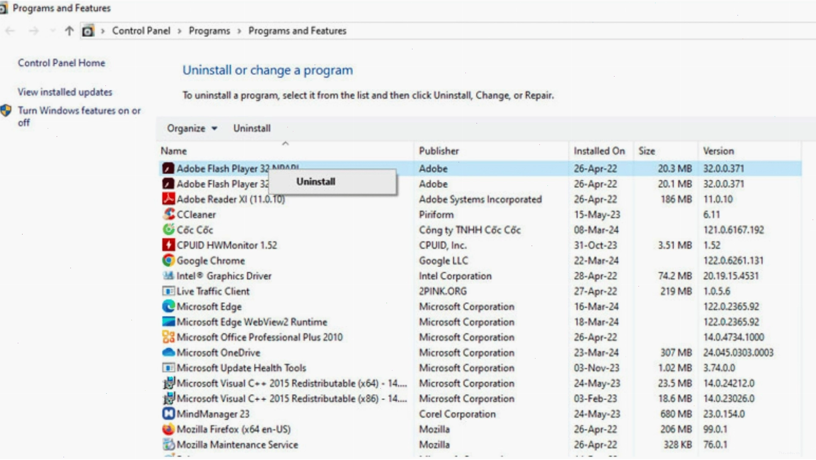The image size is (816, 460).
Task: Click publisher Corel Corporation
Action: click(x=457, y=414)
